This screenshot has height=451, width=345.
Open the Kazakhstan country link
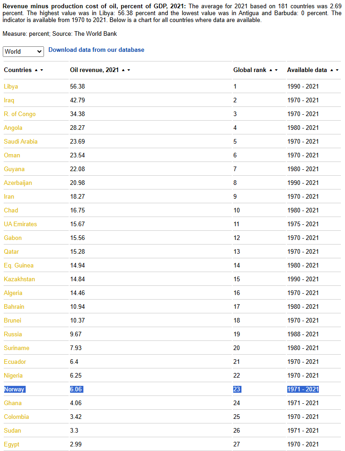tap(19, 279)
